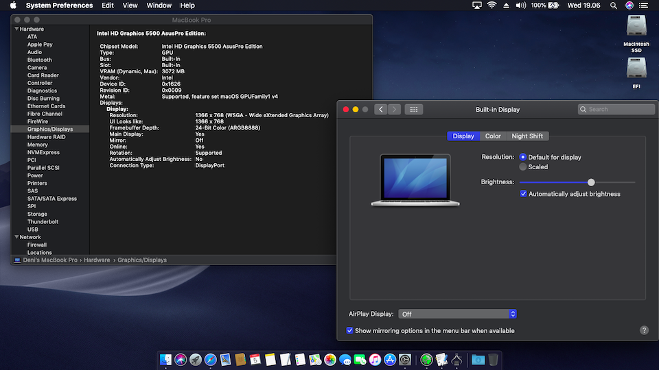659x370 pixels.
Task: Click the Show All grid icon
Action: pos(413,109)
